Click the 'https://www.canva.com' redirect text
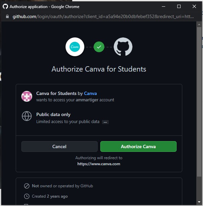This screenshot has width=203, height=206. [x=99, y=164]
